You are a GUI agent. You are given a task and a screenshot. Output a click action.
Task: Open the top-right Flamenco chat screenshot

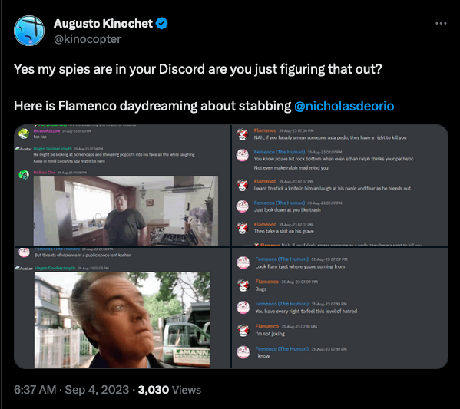[x=340, y=185]
